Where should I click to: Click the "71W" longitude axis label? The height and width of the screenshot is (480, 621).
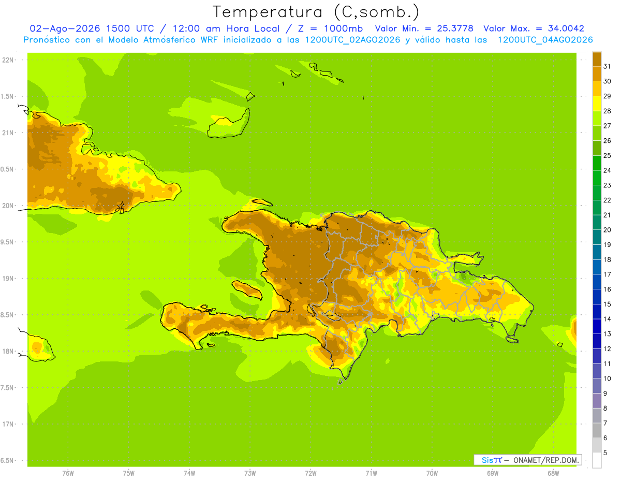pyautogui.click(x=371, y=473)
